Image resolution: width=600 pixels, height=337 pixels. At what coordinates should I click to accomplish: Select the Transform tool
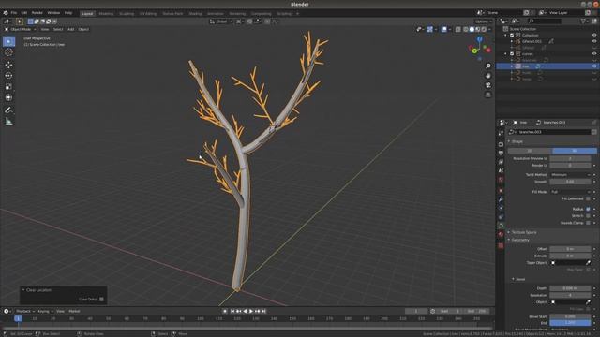(8, 97)
